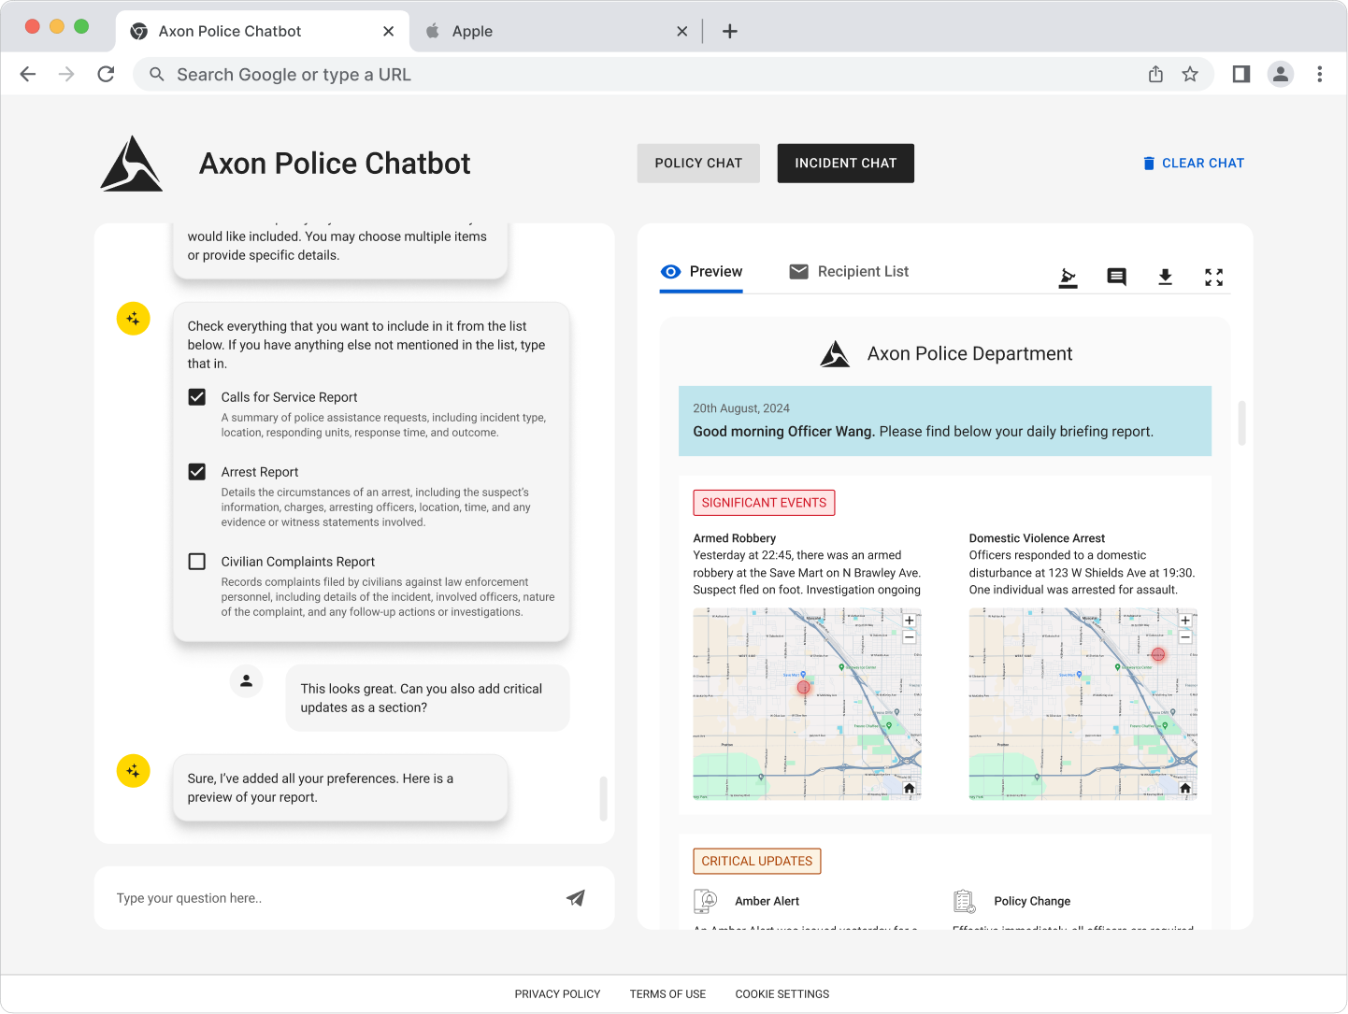Open the comments icon in preview toolbar

coord(1116,277)
